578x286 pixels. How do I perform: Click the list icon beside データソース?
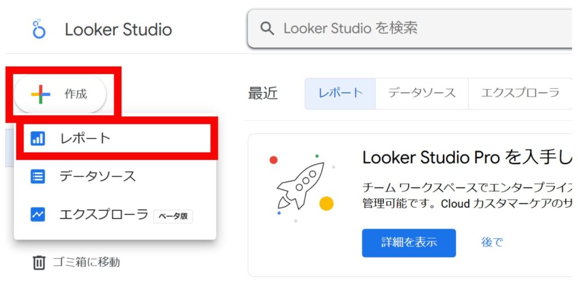(x=38, y=176)
